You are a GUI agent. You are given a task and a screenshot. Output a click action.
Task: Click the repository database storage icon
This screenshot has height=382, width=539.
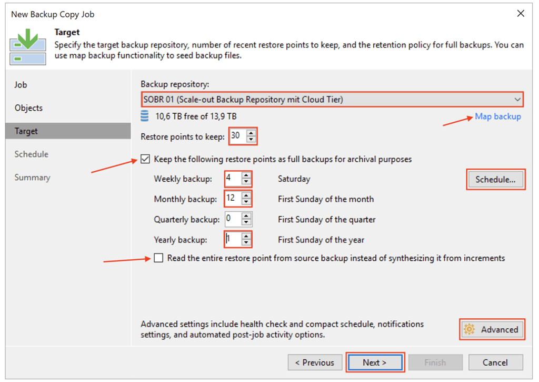coord(145,116)
